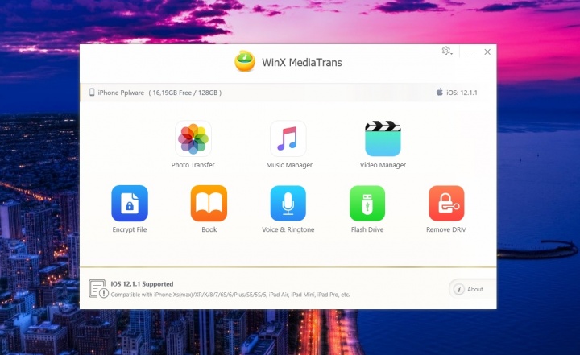Launch the Music Manager icon
This screenshot has width=580, height=355.
click(288, 138)
